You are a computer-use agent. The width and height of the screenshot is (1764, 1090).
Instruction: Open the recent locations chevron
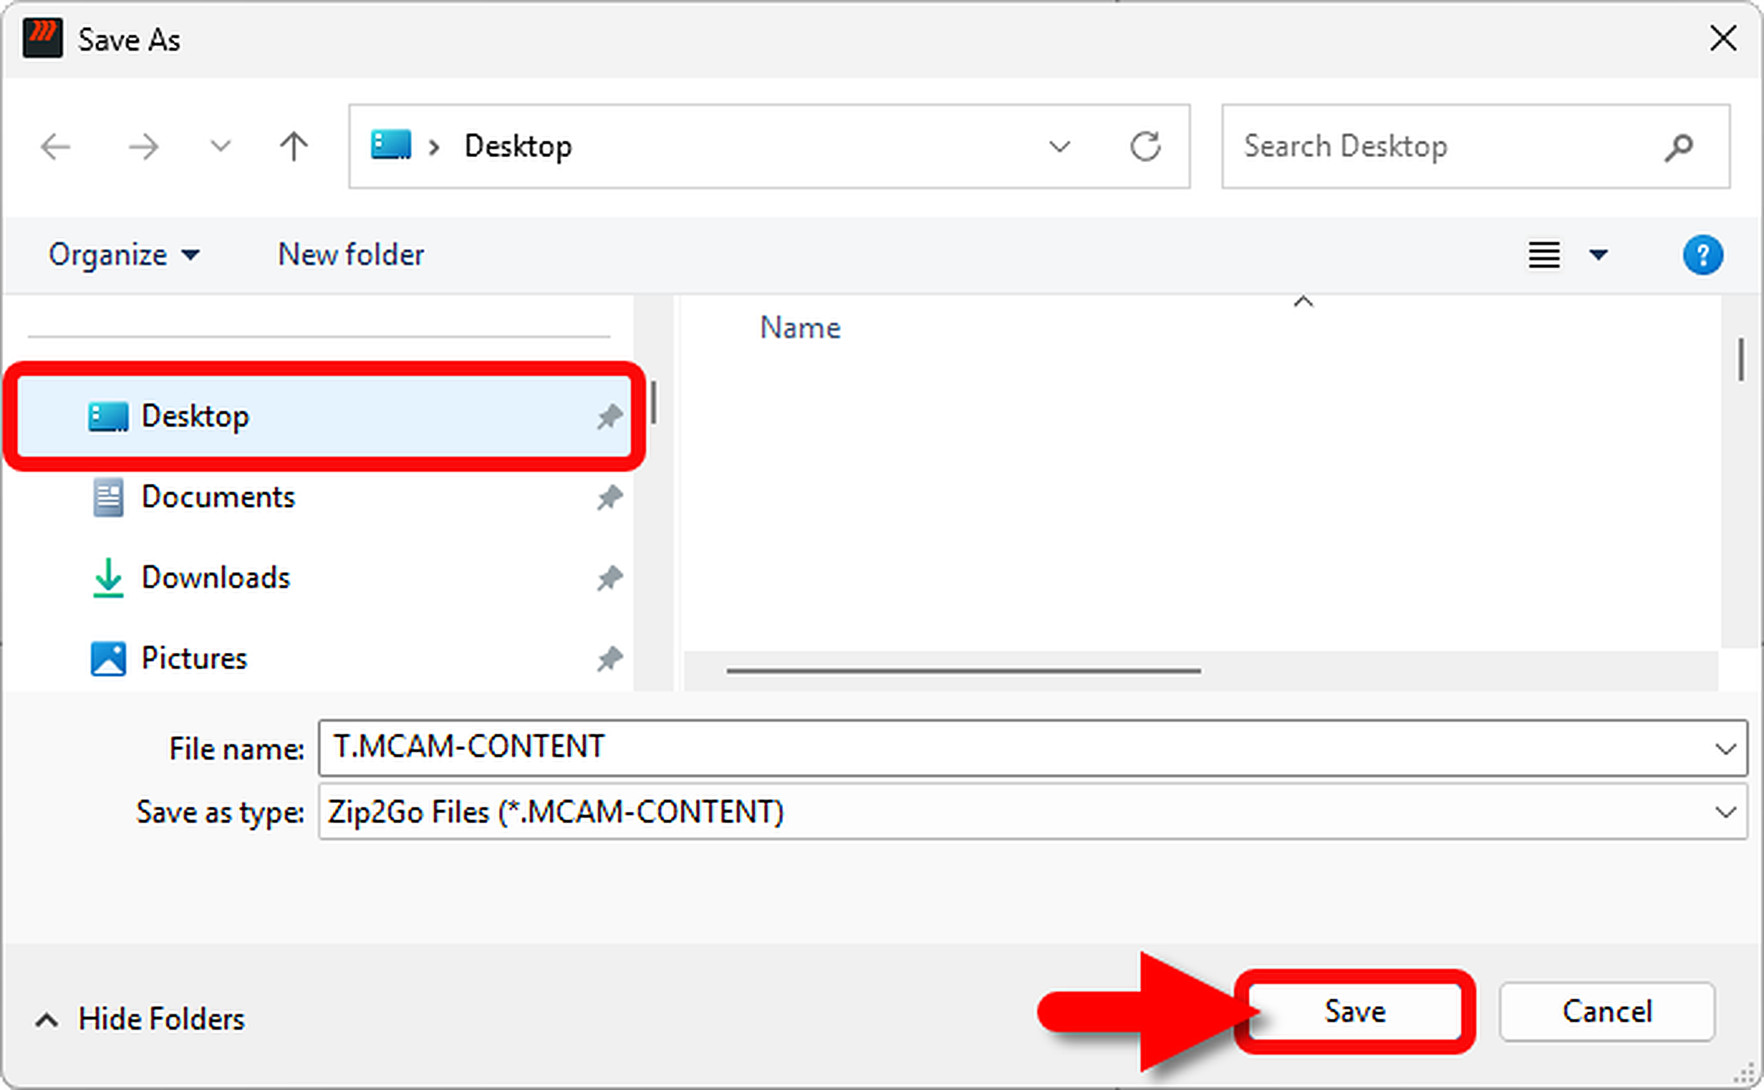220,146
